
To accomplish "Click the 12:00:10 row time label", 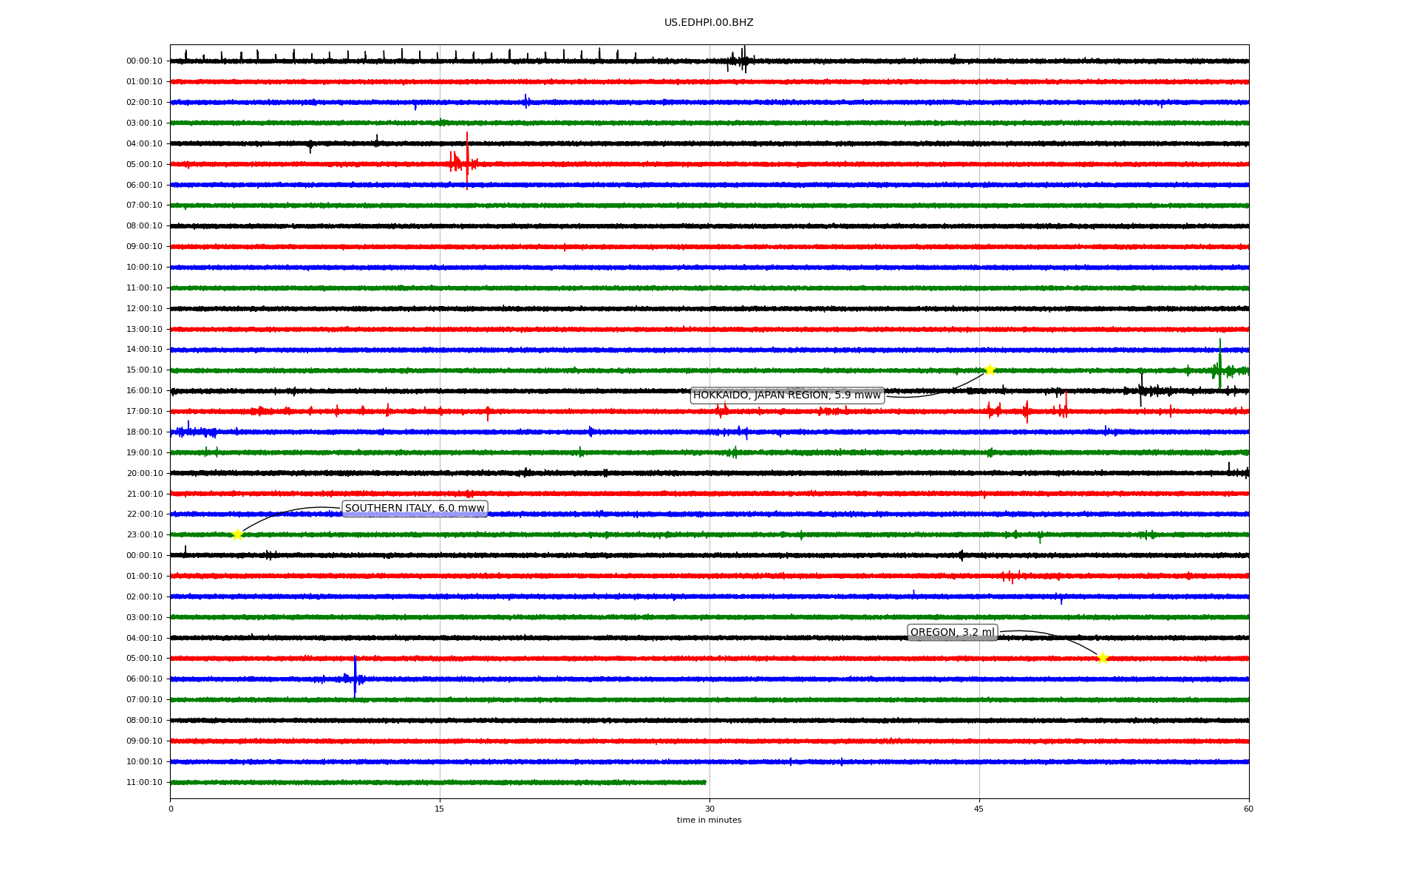I will (144, 309).
